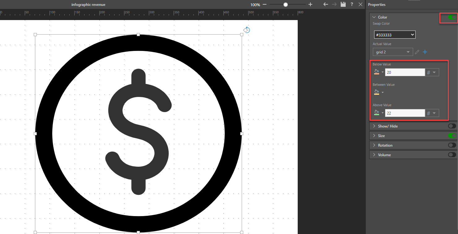This screenshot has width=458, height=234.
Task: Open the #333333 swap color dropdown
Action: (395, 35)
